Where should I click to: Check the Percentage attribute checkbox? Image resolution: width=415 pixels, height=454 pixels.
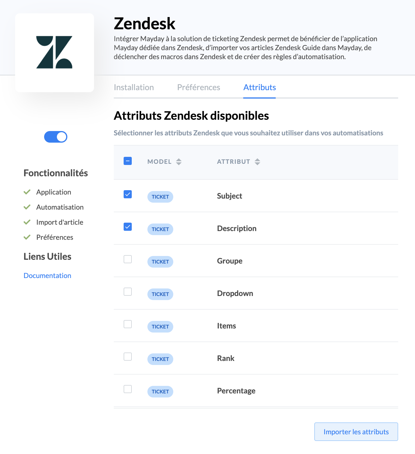click(x=128, y=389)
